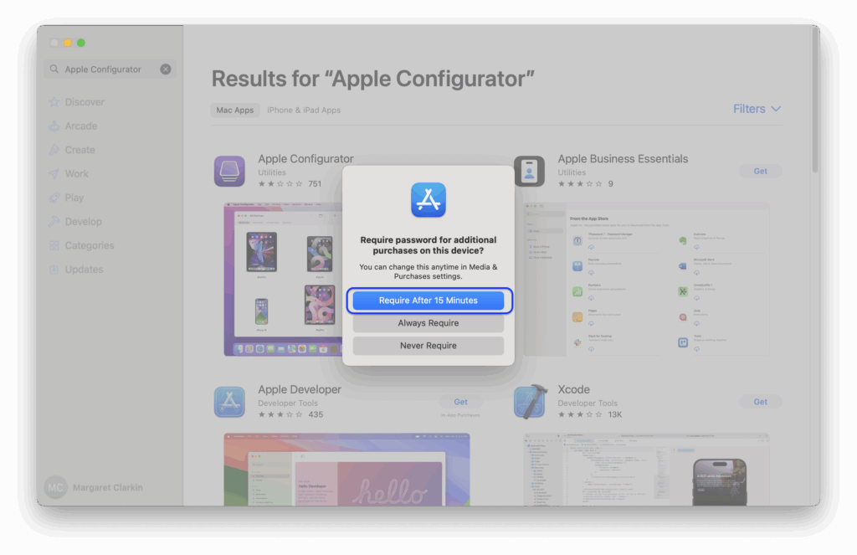857x555 pixels.
Task: Click Apple Business Essentials' 9 ratings stars
Action: tap(580, 183)
